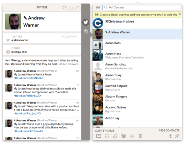Click the mixergy.com website entry

[19, 52]
